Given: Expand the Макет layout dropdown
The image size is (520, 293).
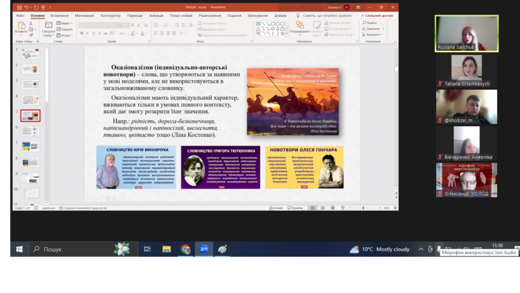Looking at the screenshot, I should [x=65, y=23].
